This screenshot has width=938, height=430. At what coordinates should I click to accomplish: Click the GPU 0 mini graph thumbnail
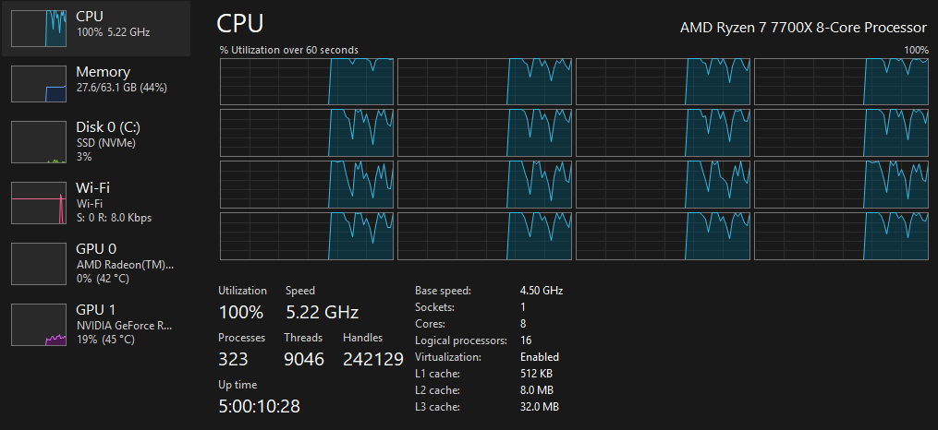pos(39,263)
